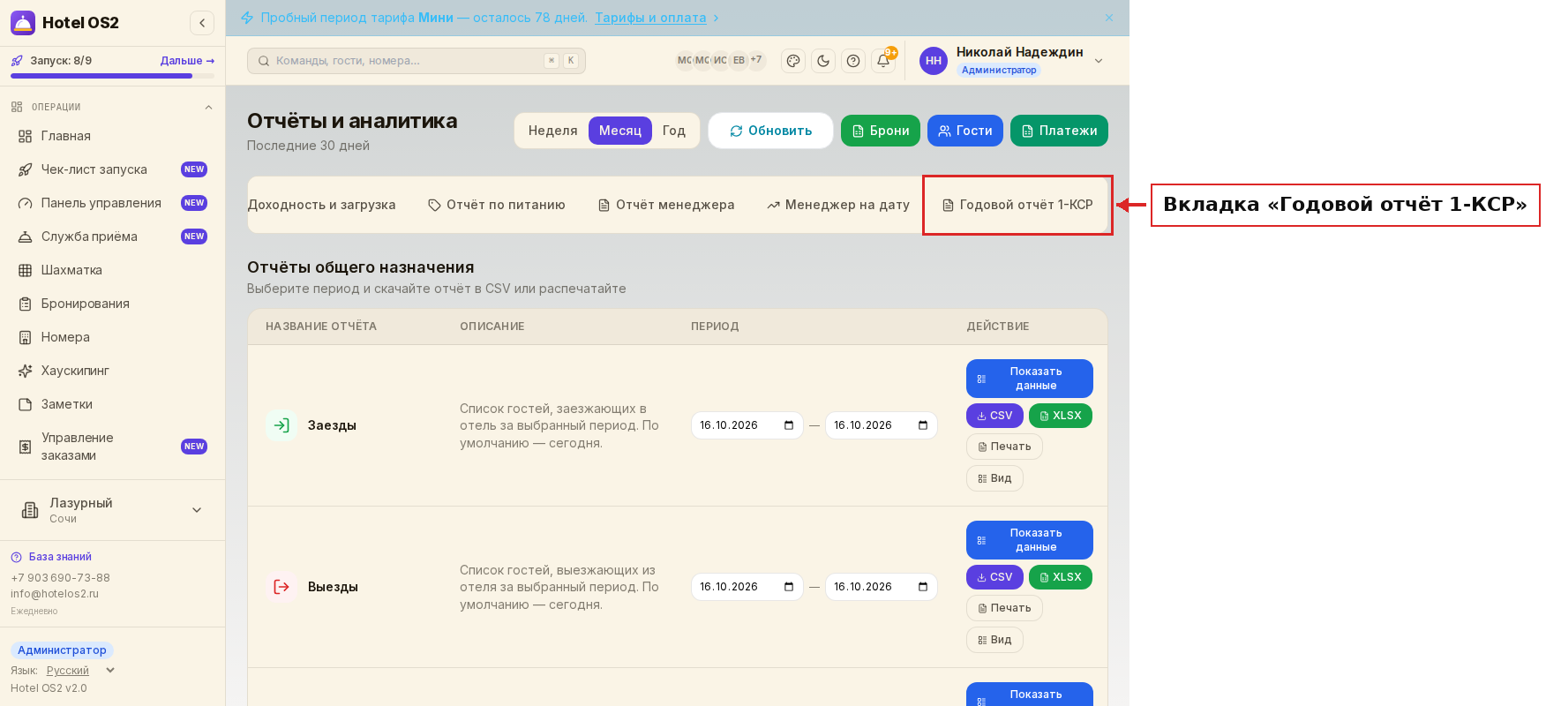
Task: Open the help question-mark icon
Action: (853, 61)
